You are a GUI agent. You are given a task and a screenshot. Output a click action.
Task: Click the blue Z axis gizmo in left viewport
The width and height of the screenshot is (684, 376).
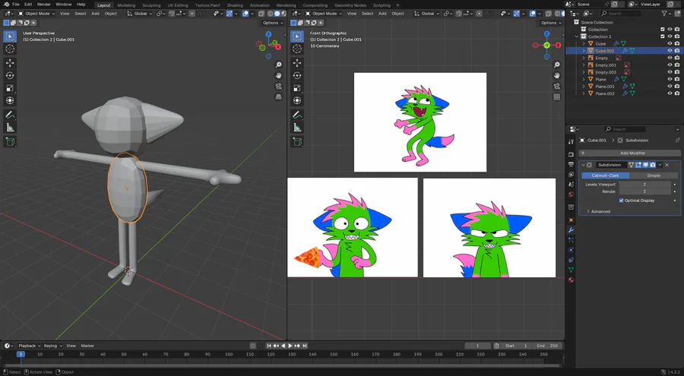point(268,34)
